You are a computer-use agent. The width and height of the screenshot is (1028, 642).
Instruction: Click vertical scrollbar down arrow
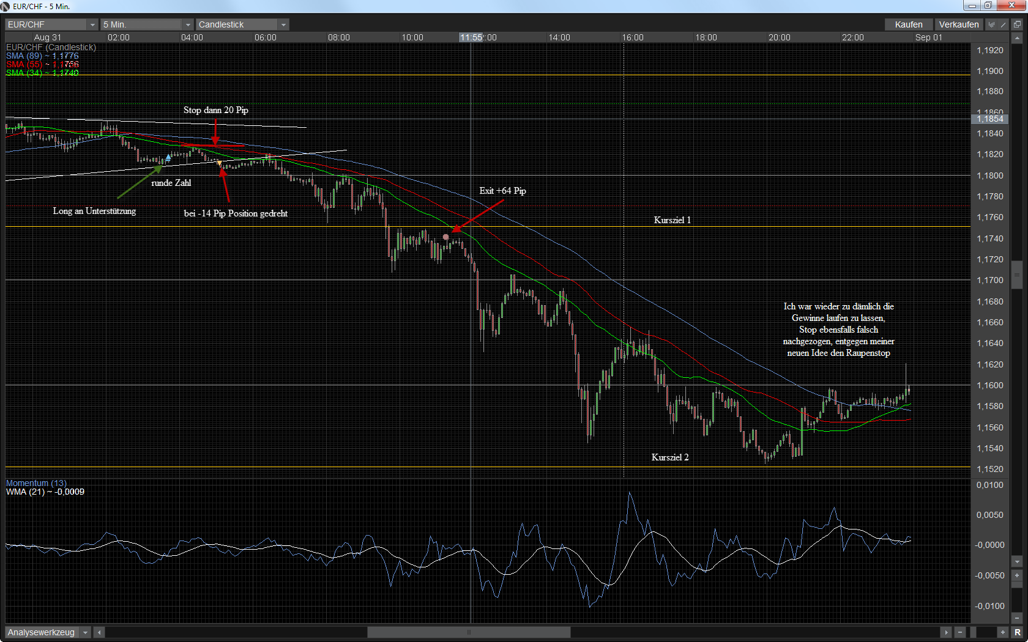point(1017,562)
